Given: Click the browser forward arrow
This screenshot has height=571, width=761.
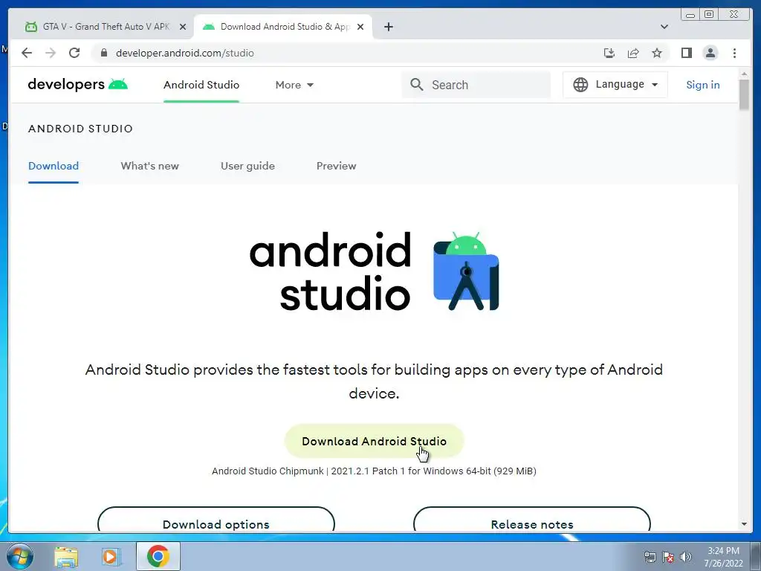Looking at the screenshot, I should click(x=51, y=53).
